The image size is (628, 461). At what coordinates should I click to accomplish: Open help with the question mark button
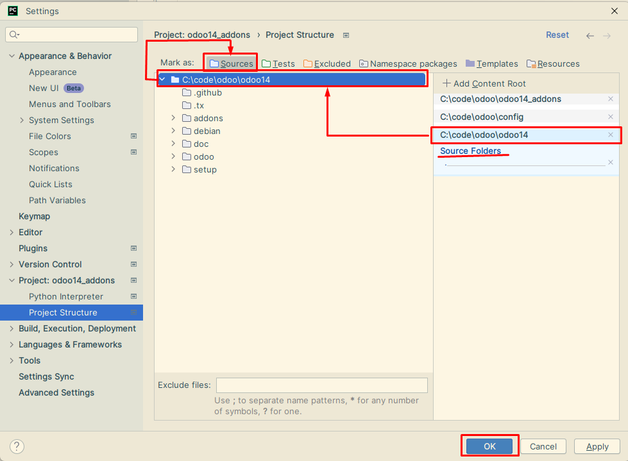17,446
